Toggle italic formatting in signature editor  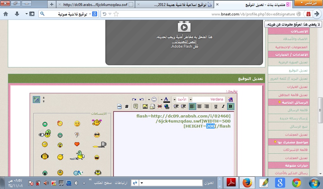[x=223, y=106]
